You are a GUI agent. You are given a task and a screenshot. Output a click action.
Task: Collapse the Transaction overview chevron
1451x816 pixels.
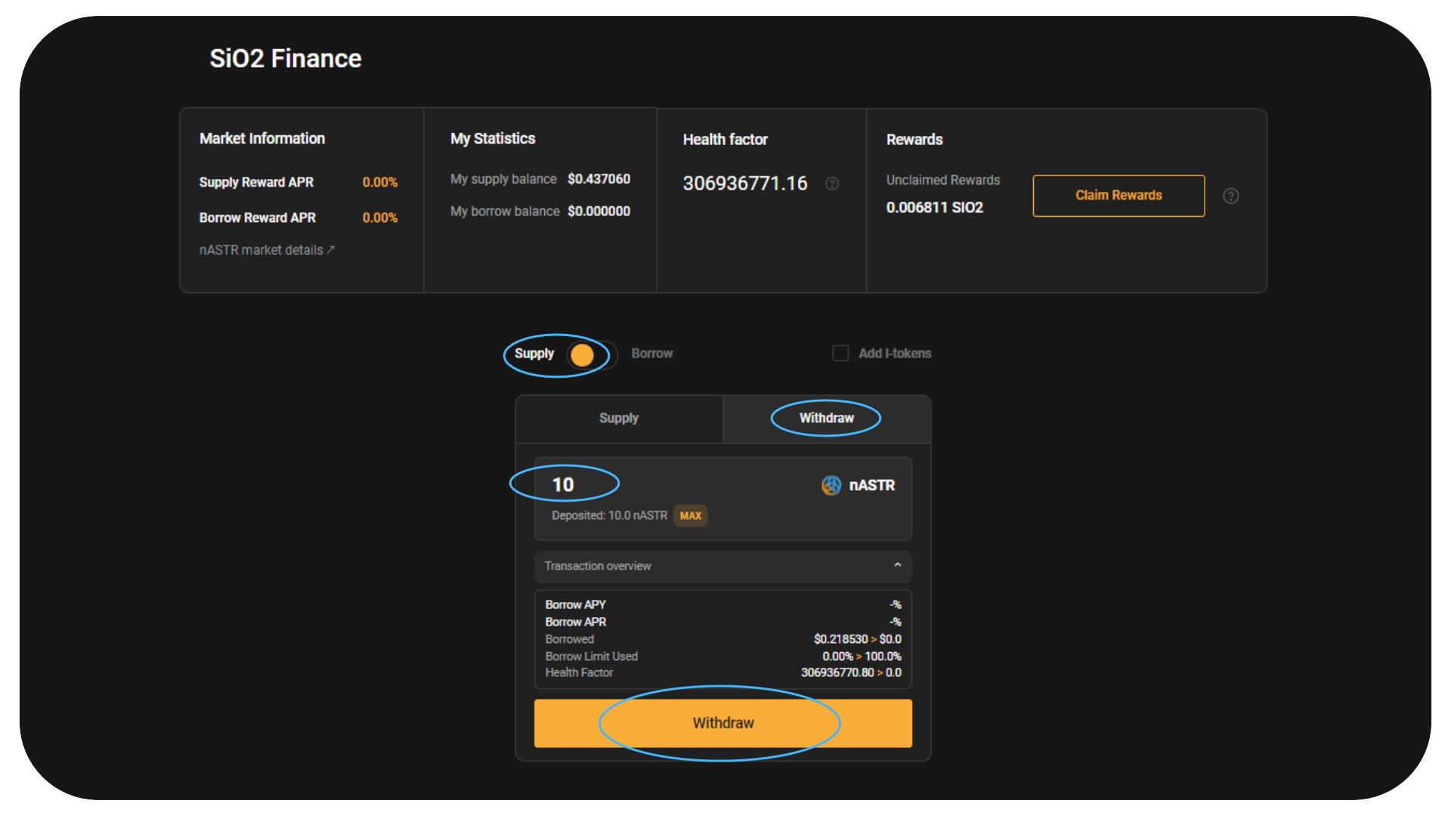(x=897, y=565)
